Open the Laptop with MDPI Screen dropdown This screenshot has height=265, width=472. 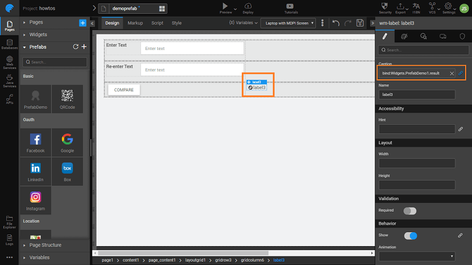point(288,23)
